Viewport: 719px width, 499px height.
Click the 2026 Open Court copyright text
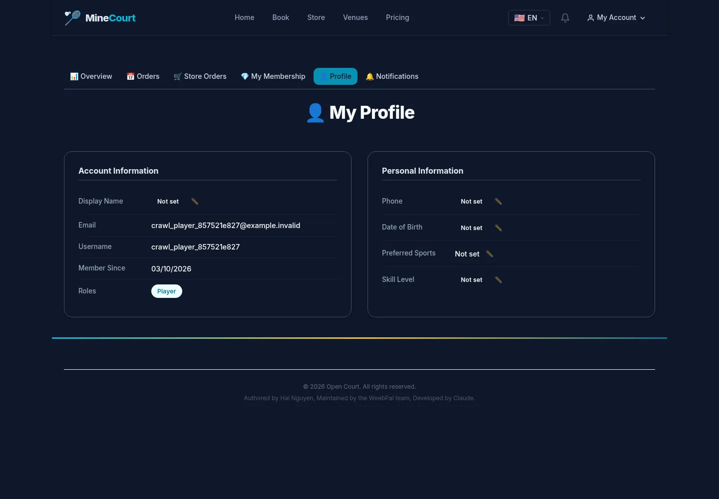[359, 387]
